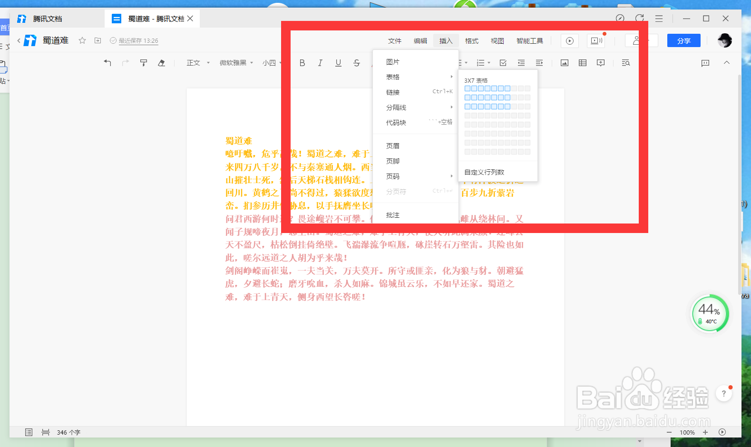Open the 正文 paragraph style dropdown
The height and width of the screenshot is (447, 751).
pyautogui.click(x=198, y=63)
